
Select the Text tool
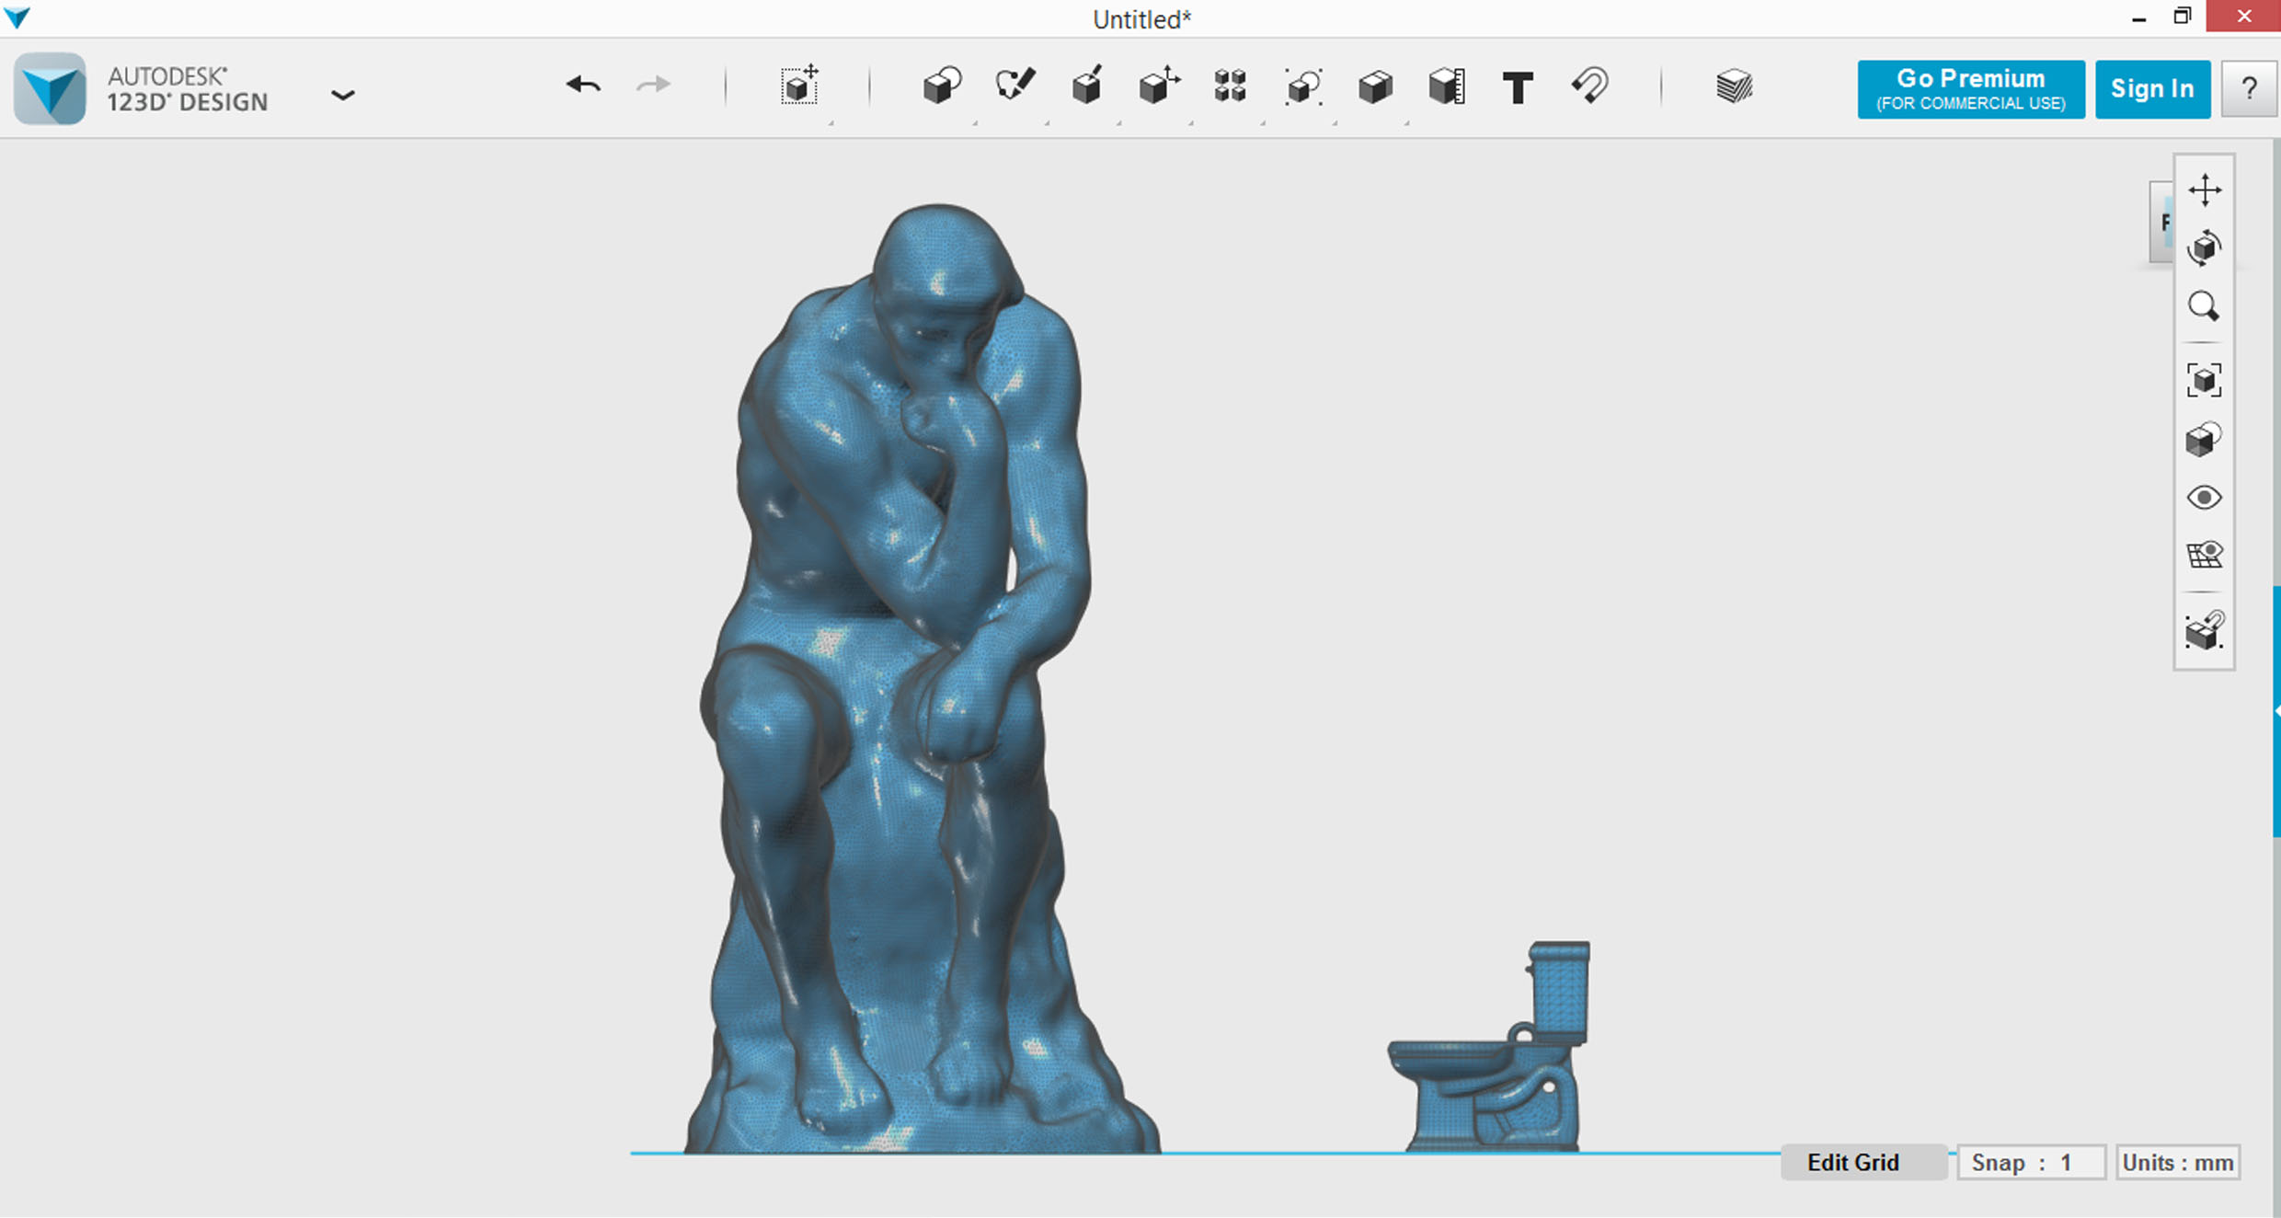click(1518, 87)
